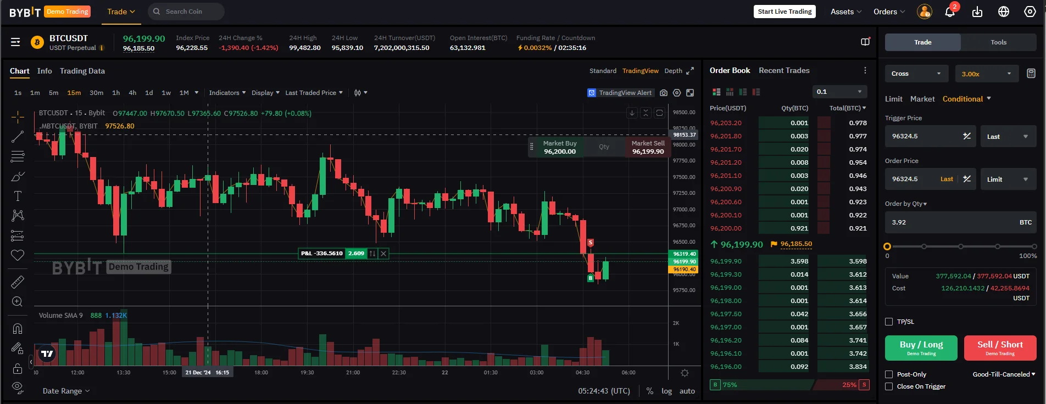Switch to the Recent Trades tab
The height and width of the screenshot is (404, 1046).
click(x=784, y=70)
